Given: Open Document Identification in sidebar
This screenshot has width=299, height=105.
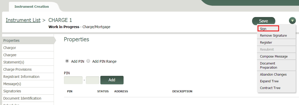Looking at the screenshot, I should pos(28,98).
